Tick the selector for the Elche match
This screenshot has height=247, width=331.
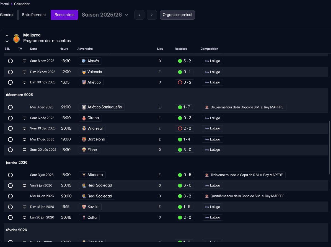[10, 150]
